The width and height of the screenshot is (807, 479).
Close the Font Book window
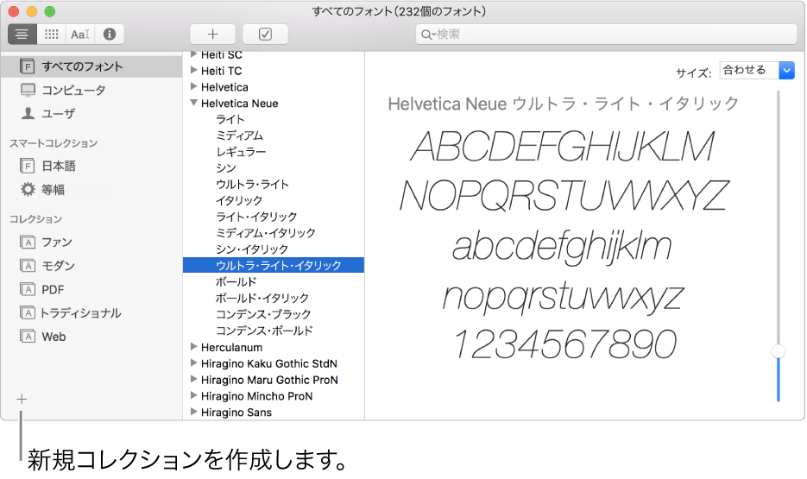click(14, 11)
